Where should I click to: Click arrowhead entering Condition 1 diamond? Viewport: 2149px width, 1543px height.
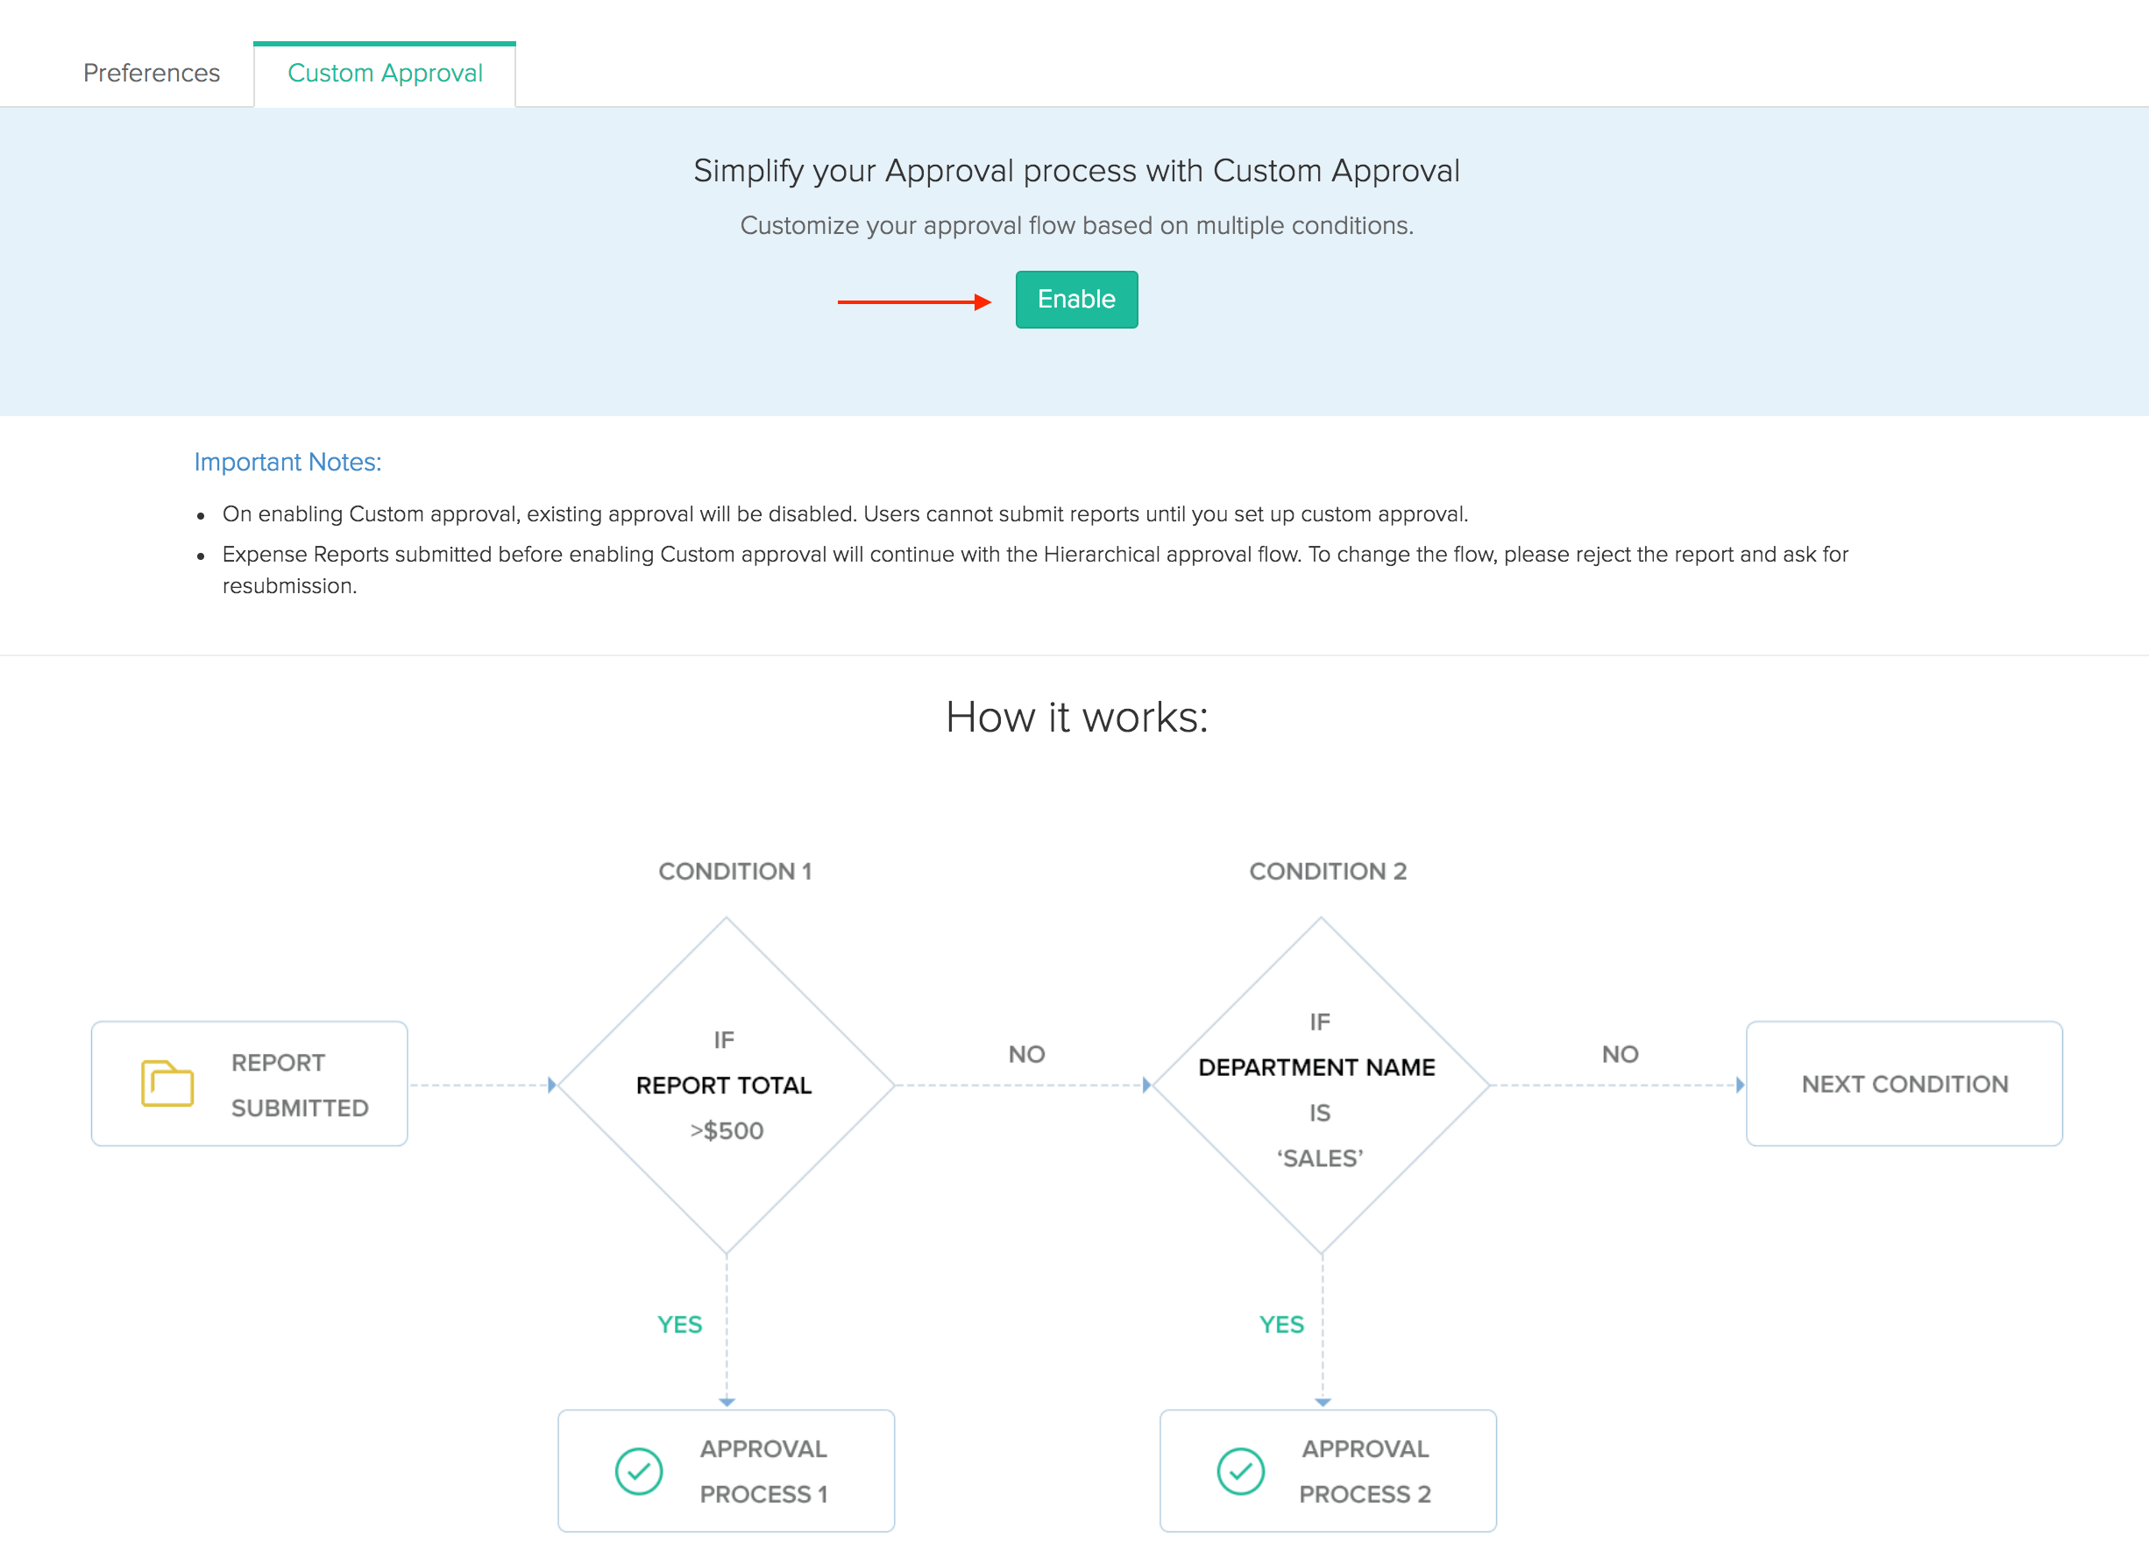(x=551, y=1085)
